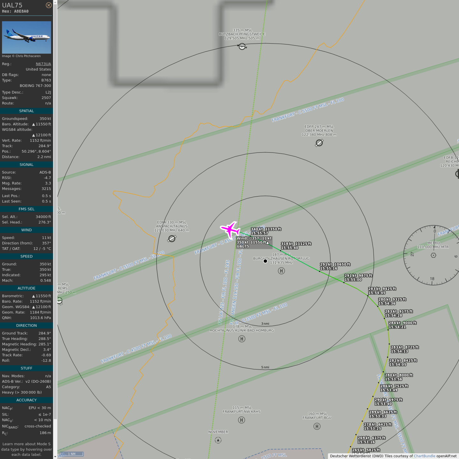
Task: Click the magenta UAL75 aircraft icon
Action: pos(230,229)
